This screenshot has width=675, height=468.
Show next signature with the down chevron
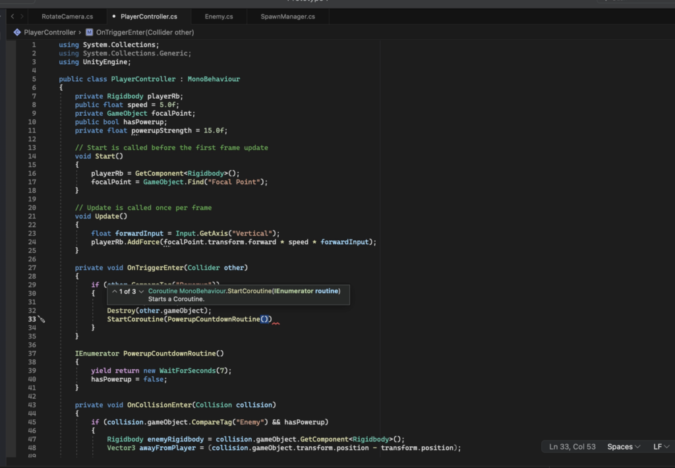141,291
